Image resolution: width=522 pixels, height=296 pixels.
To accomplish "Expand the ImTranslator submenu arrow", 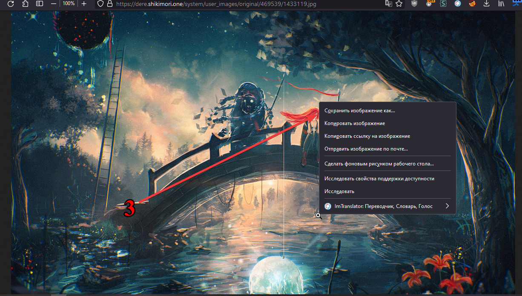I will [447, 206].
